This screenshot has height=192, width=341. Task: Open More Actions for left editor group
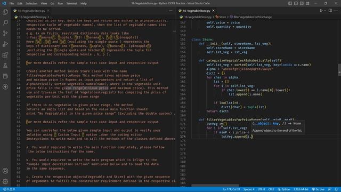(170, 11)
